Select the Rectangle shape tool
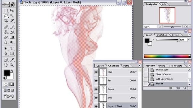193x108 pixels. pyautogui.click(x=12, y=54)
